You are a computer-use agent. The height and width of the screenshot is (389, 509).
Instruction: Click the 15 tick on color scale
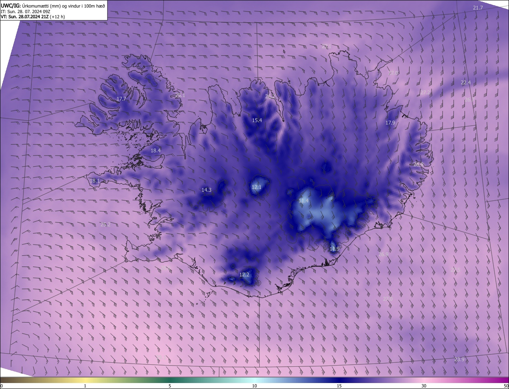(339, 386)
